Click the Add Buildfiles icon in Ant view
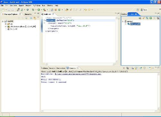The image size is (161, 117). point(140,18)
